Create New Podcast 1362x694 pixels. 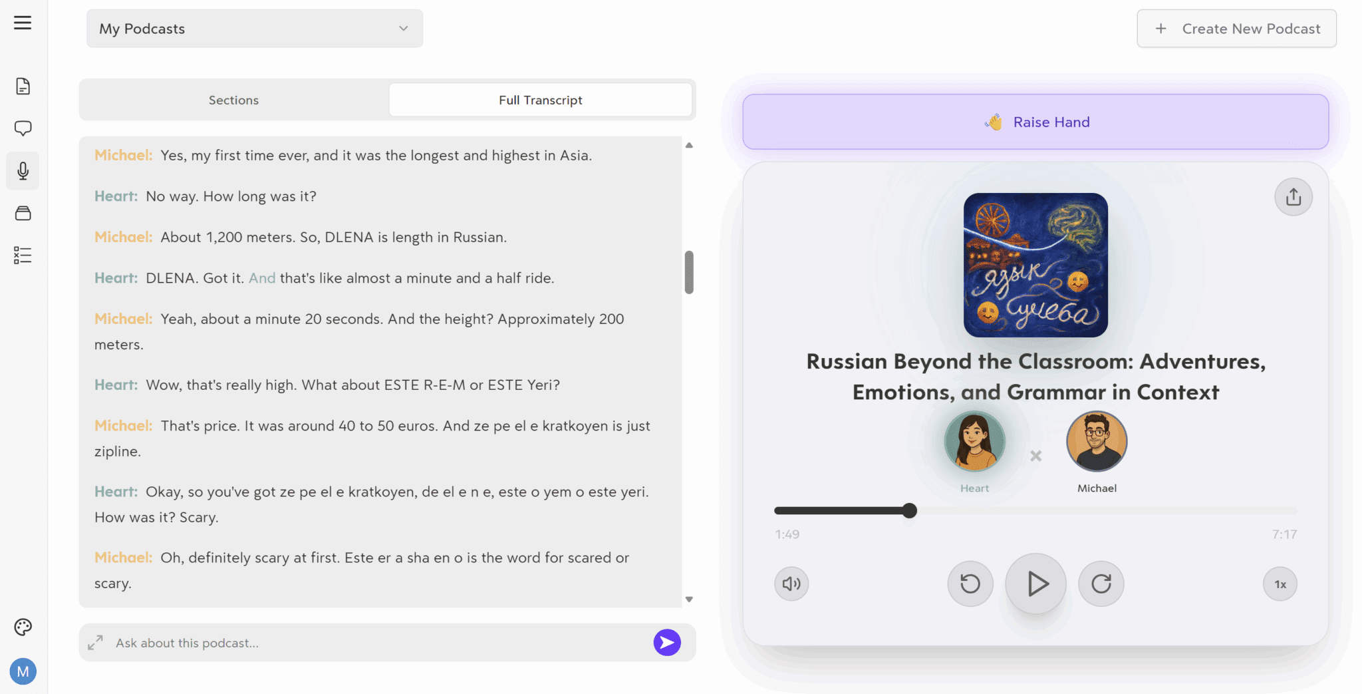(1236, 28)
